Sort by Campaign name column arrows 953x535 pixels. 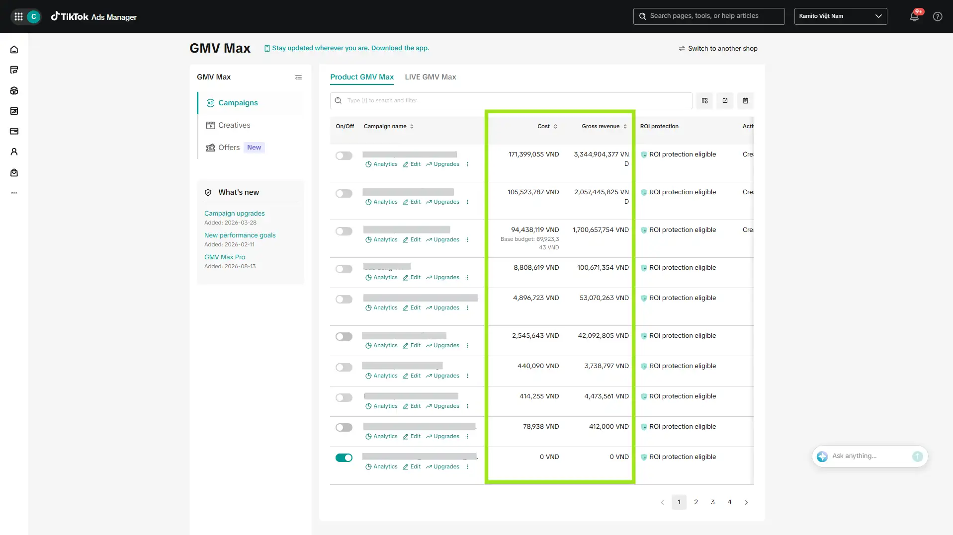412,127
